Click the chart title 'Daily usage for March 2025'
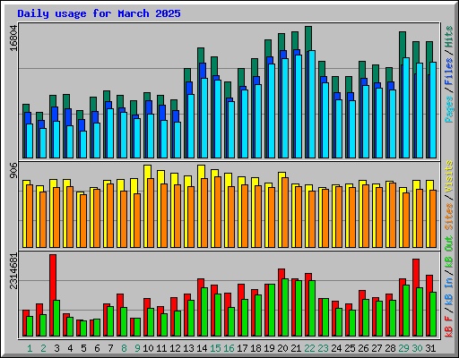This screenshot has width=459, height=358. [x=99, y=13]
